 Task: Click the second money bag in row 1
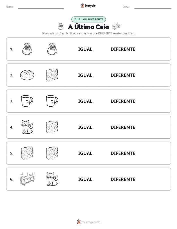[x=52, y=49]
